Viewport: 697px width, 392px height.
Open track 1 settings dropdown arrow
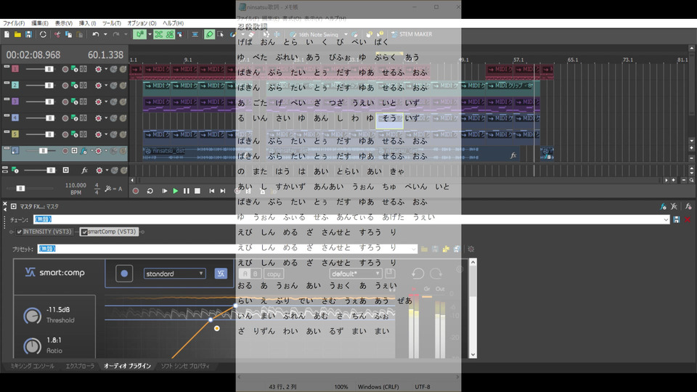[x=106, y=70]
